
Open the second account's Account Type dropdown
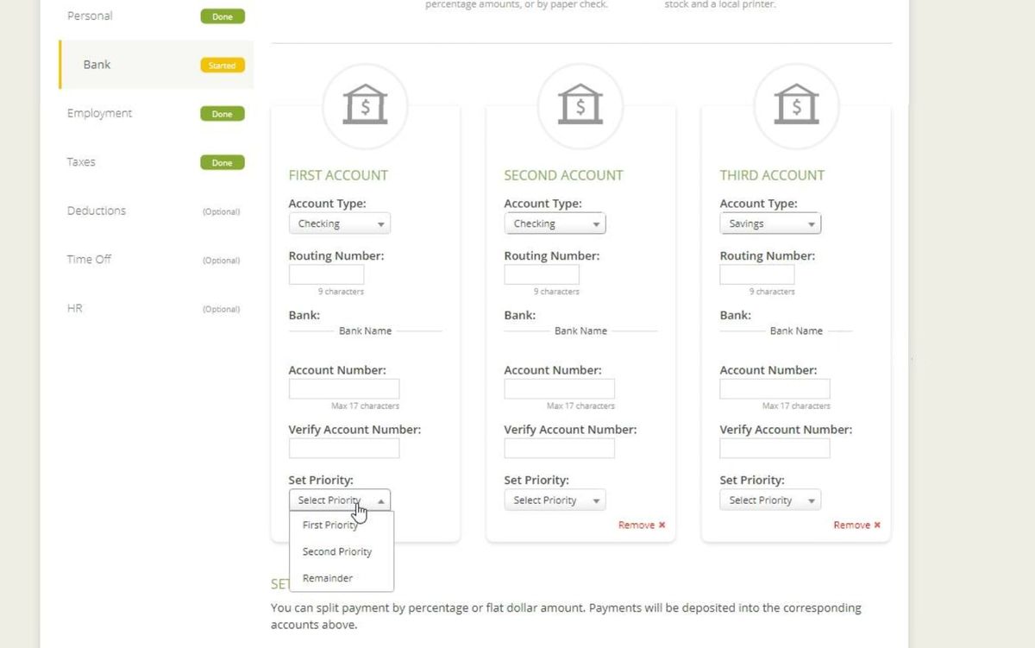[x=555, y=223]
